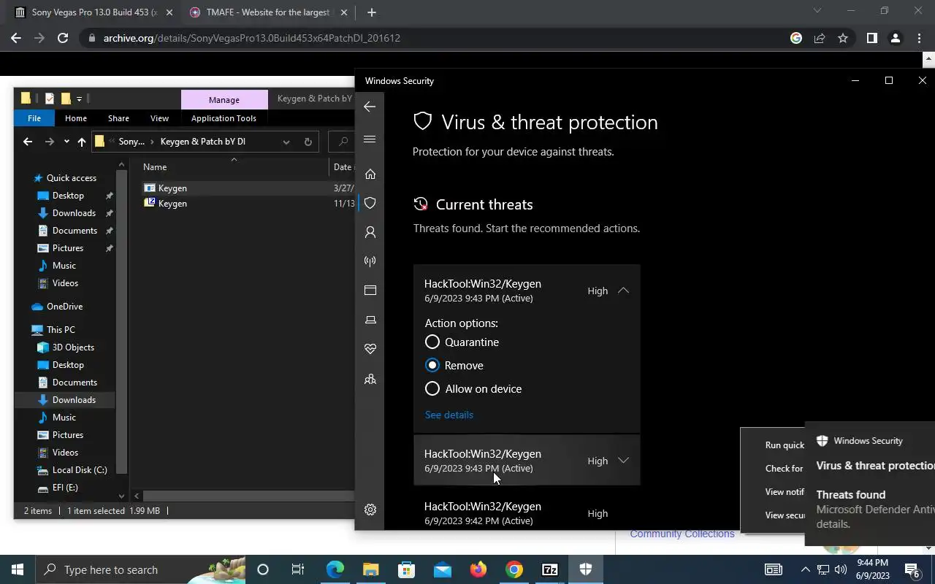Screen dimensions: 935x584
Task: Open EFI (E:) drive
Action: click(65, 488)
